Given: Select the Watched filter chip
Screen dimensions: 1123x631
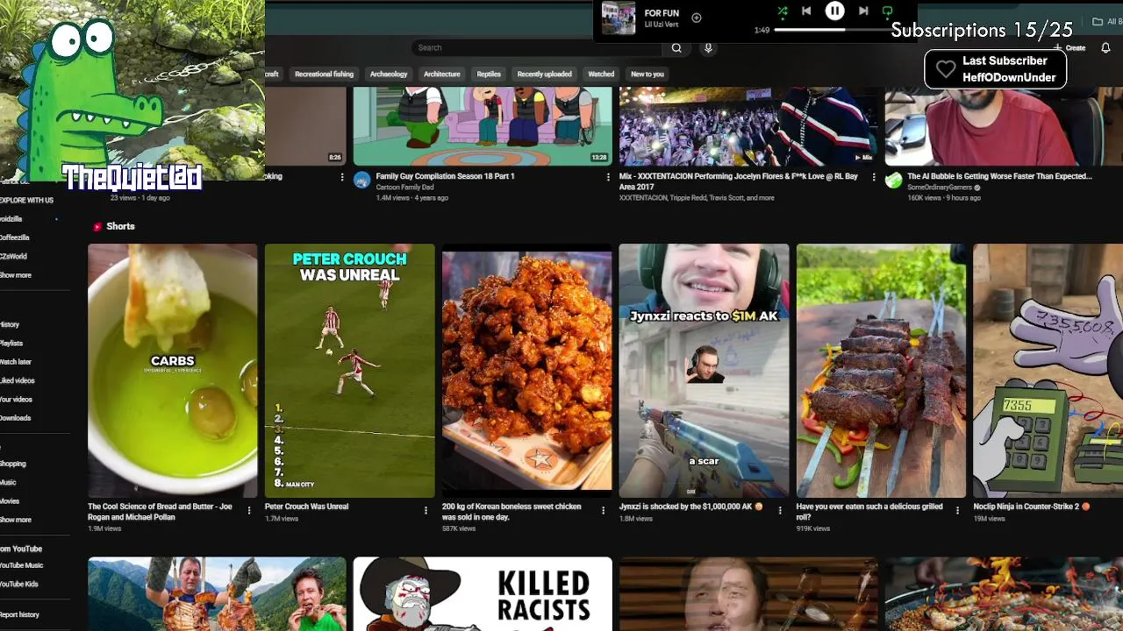Looking at the screenshot, I should tap(601, 74).
